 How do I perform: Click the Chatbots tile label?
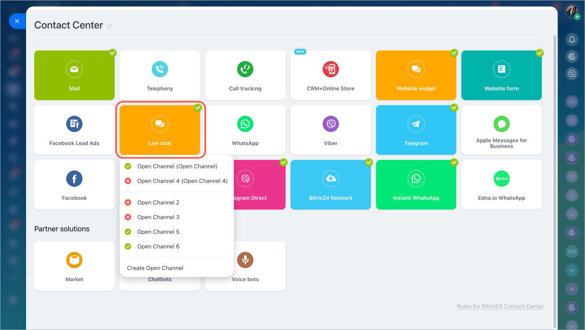click(160, 279)
